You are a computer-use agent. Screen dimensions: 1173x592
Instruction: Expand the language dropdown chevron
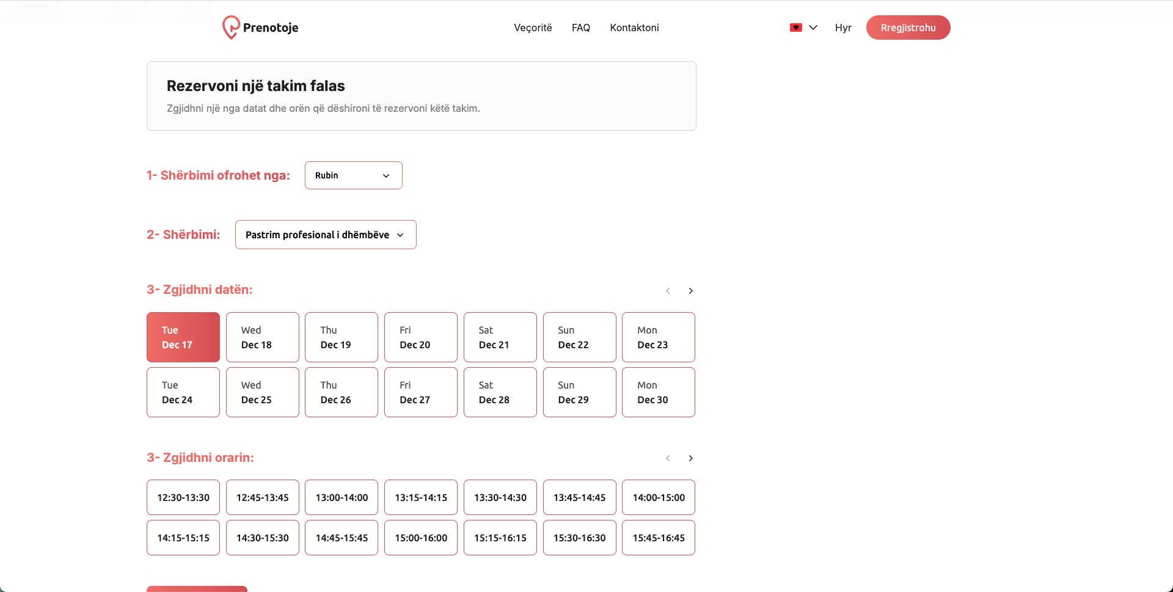pyautogui.click(x=813, y=27)
